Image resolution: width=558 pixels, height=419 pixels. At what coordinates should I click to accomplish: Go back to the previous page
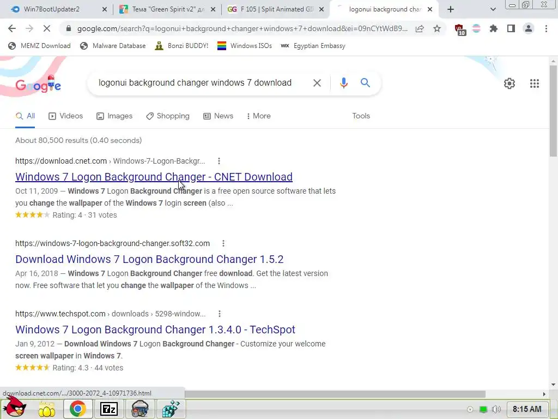point(12,28)
